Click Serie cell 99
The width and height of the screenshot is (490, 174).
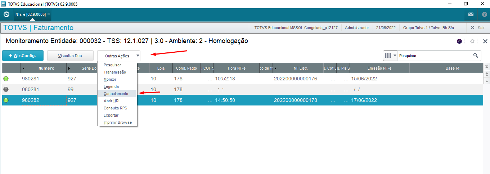71,89
